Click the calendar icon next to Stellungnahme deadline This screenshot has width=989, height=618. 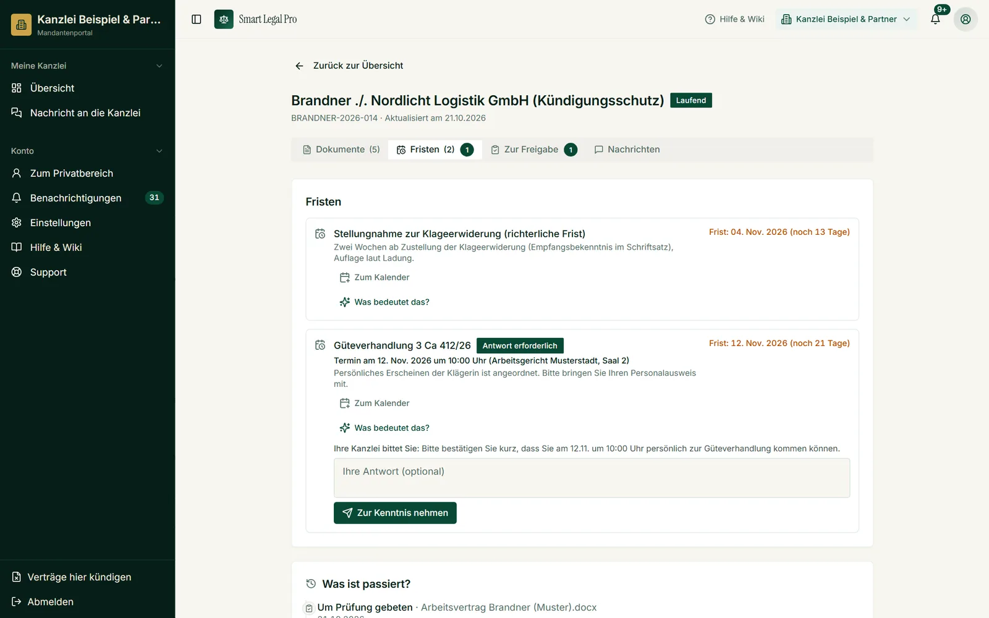point(320,234)
